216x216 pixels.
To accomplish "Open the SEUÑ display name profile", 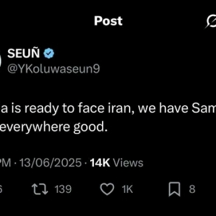I will pyautogui.click(x=24, y=53).
